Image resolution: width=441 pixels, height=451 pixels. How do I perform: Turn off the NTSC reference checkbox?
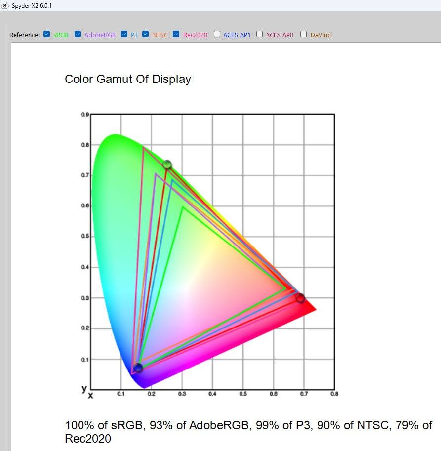pyautogui.click(x=145, y=34)
